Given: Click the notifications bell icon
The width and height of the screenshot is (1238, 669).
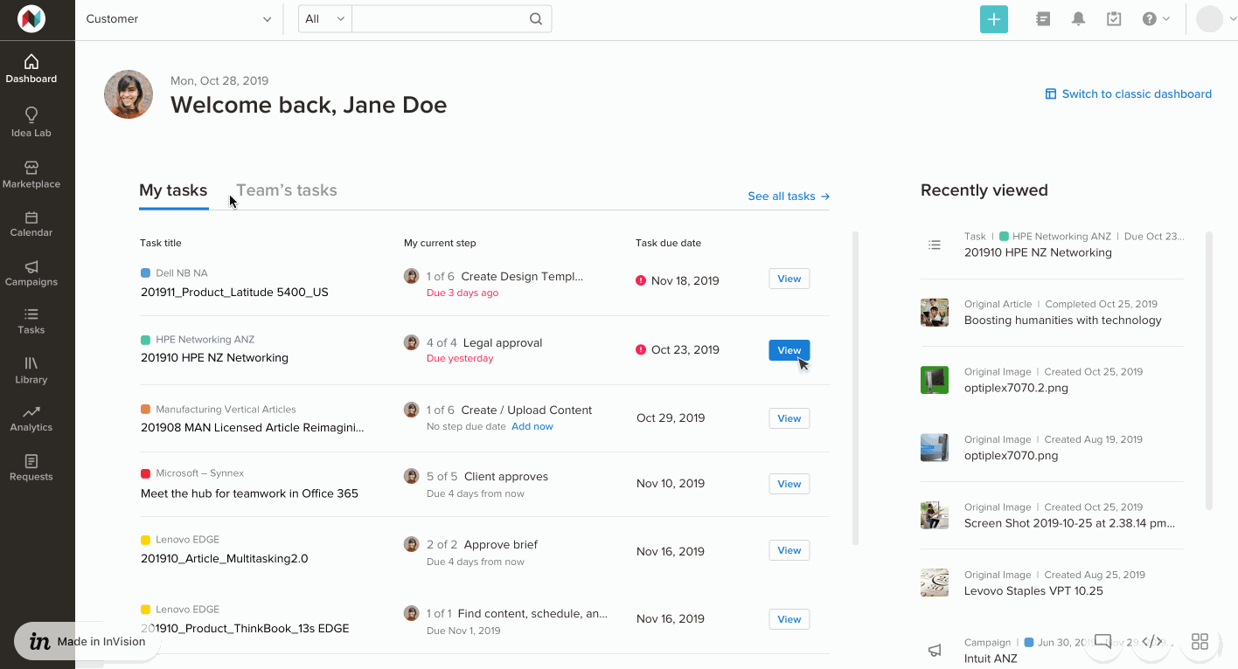Looking at the screenshot, I should 1078,19.
